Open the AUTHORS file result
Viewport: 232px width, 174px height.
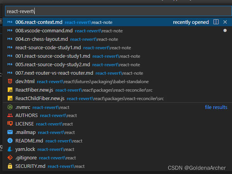click(x=27, y=115)
